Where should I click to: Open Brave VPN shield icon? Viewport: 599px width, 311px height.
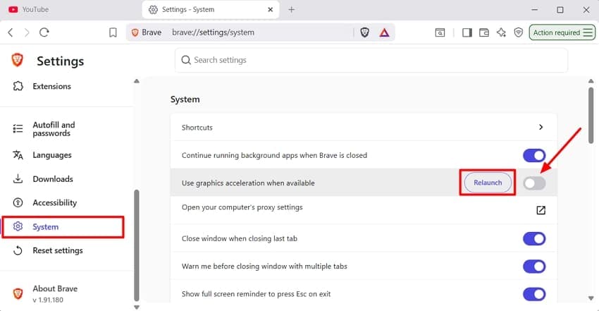[x=519, y=32]
